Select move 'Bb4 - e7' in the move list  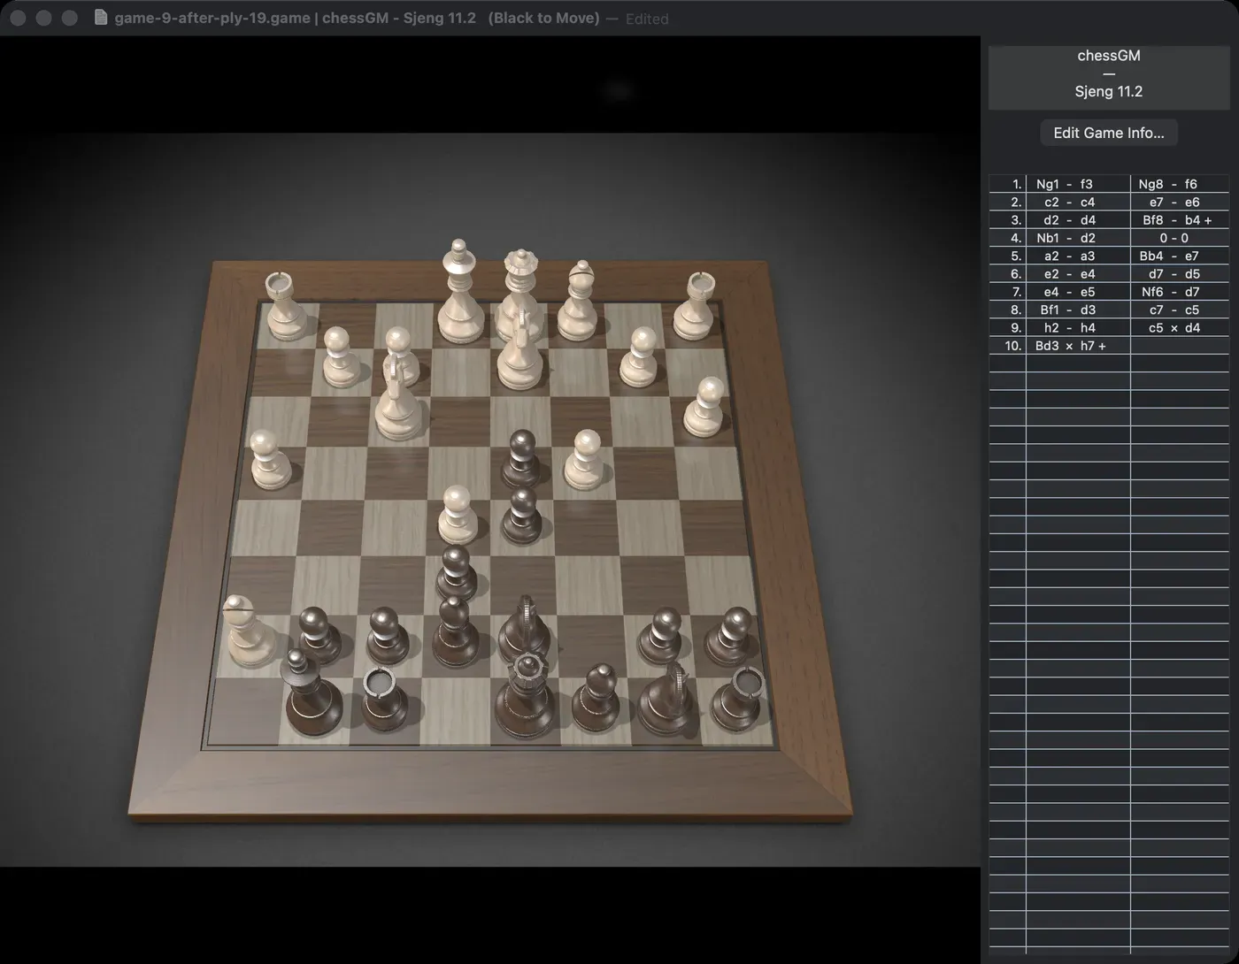click(1180, 256)
